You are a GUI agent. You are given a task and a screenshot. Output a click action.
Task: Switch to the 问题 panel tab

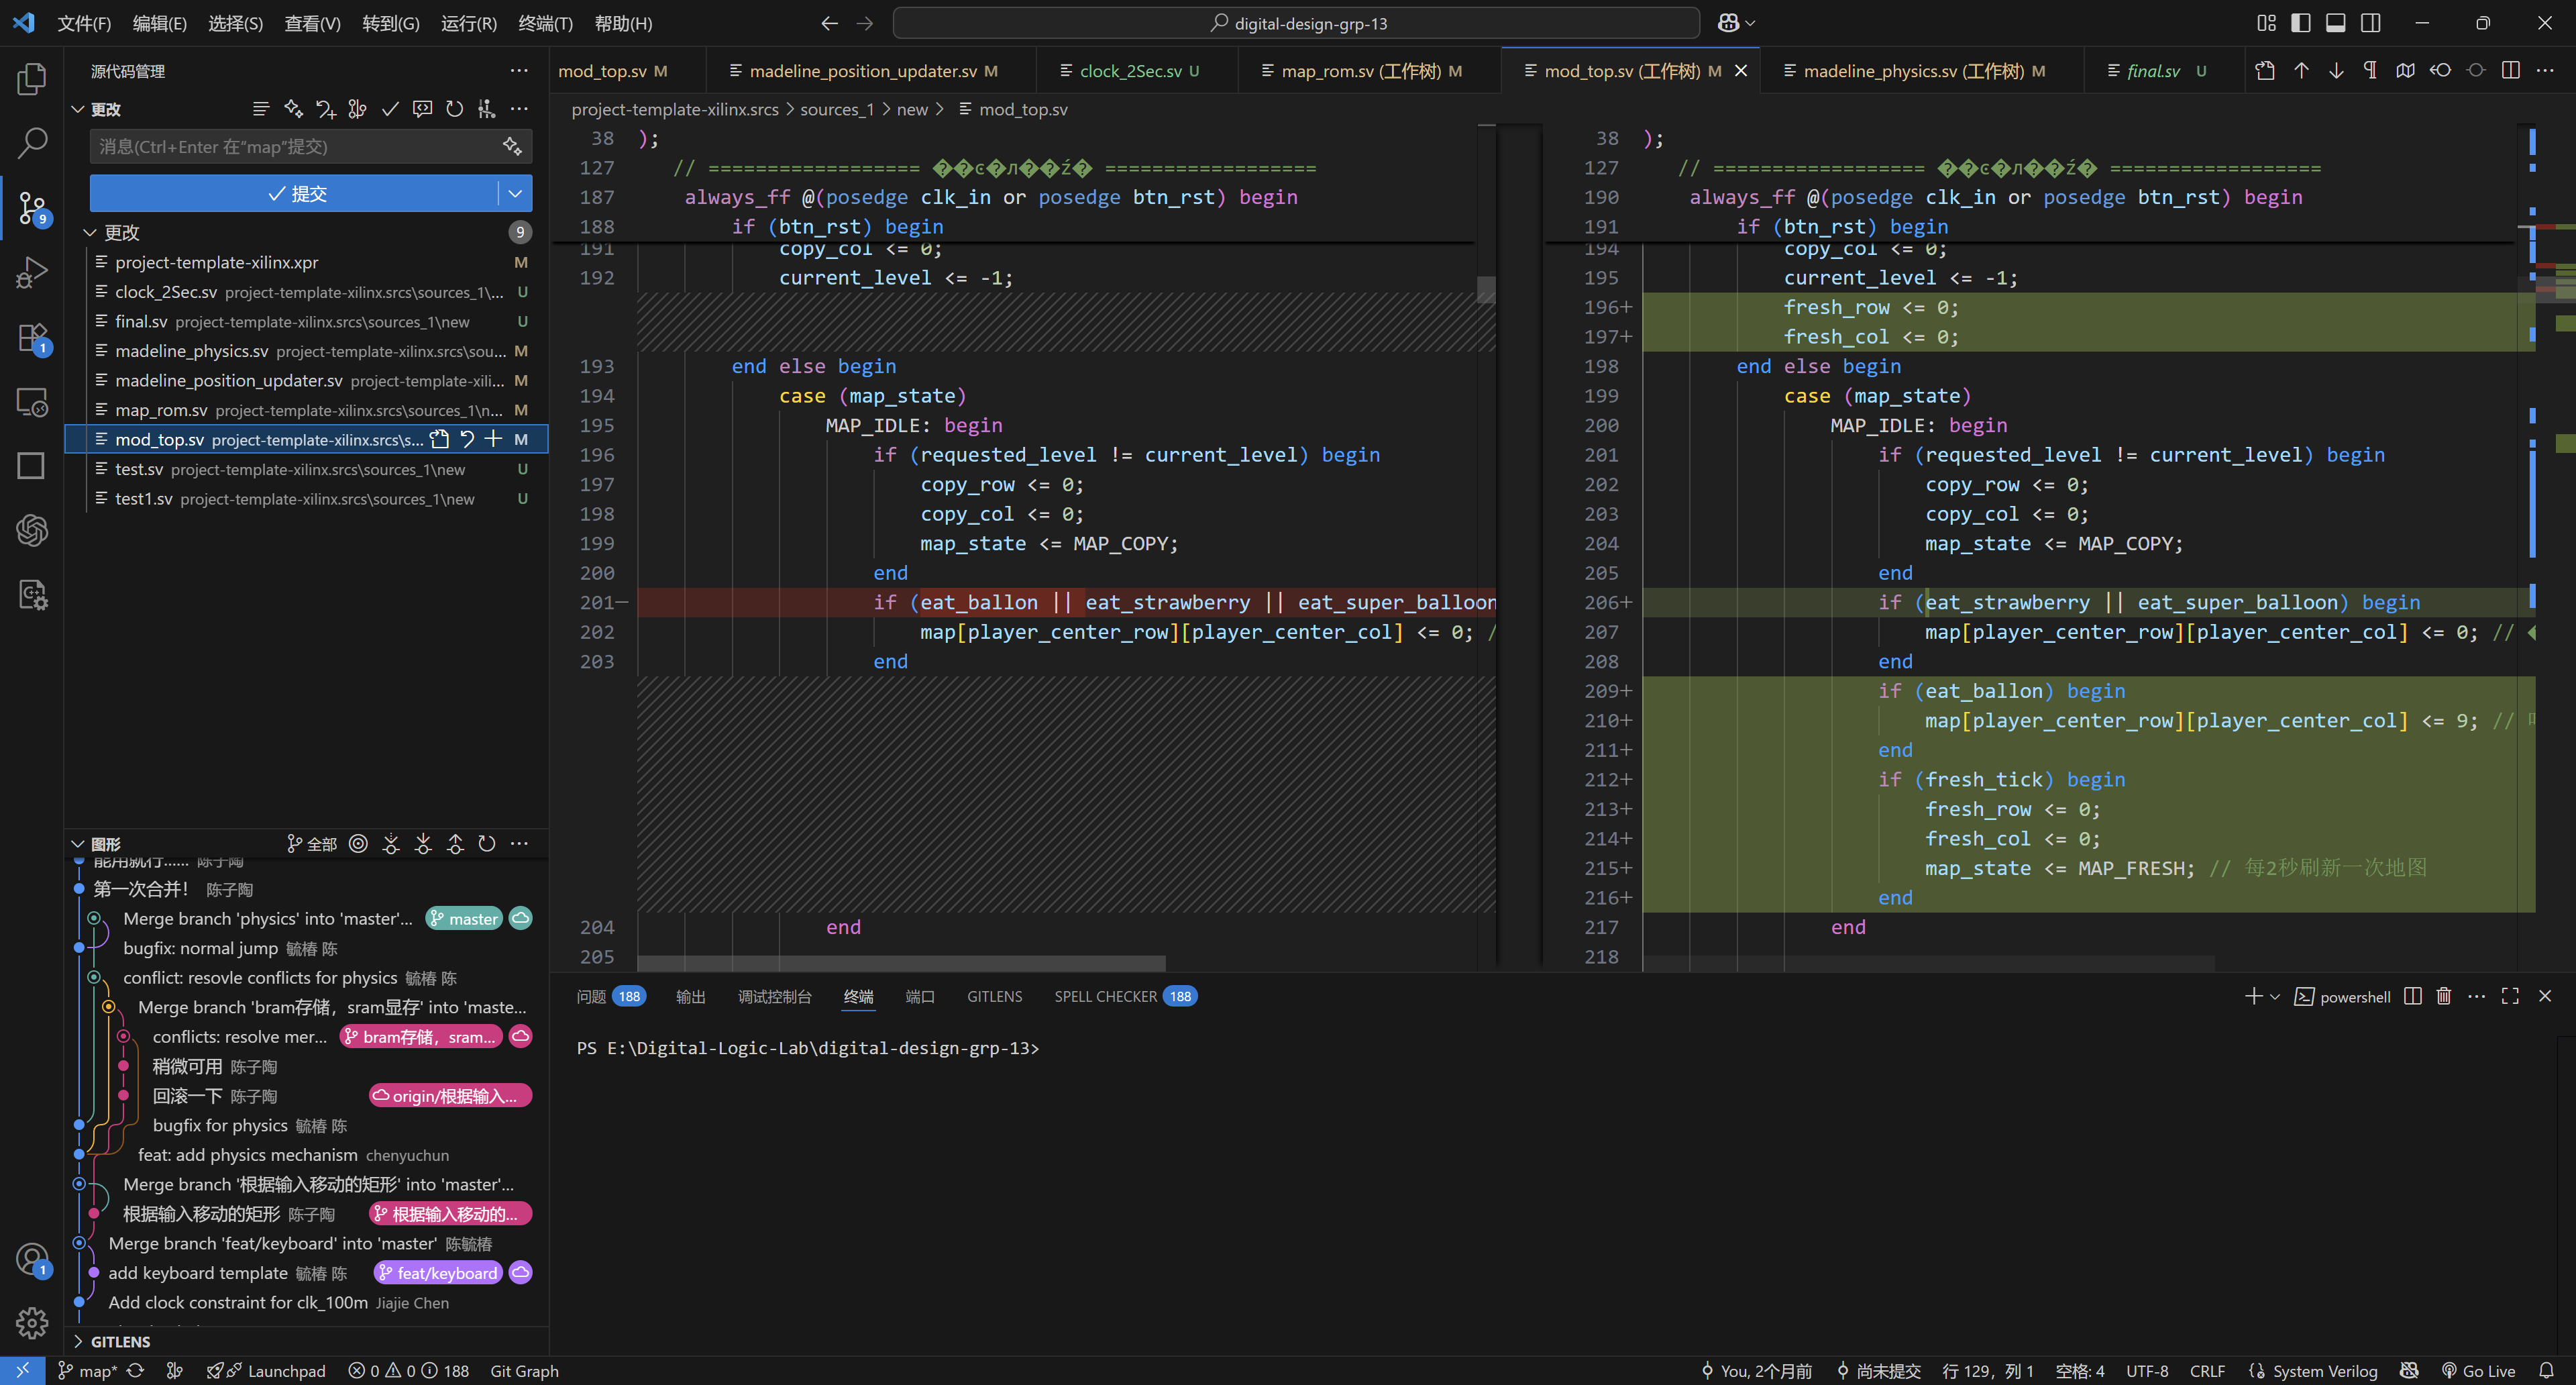pyautogui.click(x=611, y=996)
